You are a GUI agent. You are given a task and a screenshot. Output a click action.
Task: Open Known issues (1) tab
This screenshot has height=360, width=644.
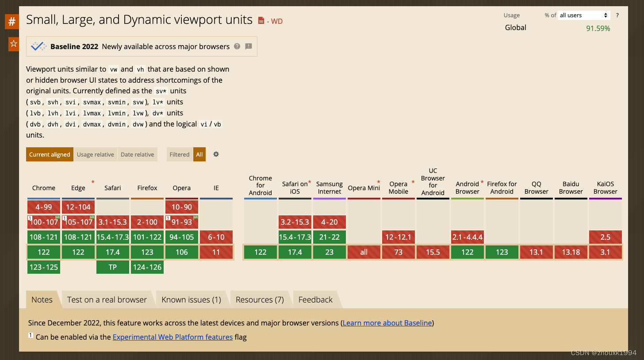pyautogui.click(x=191, y=299)
